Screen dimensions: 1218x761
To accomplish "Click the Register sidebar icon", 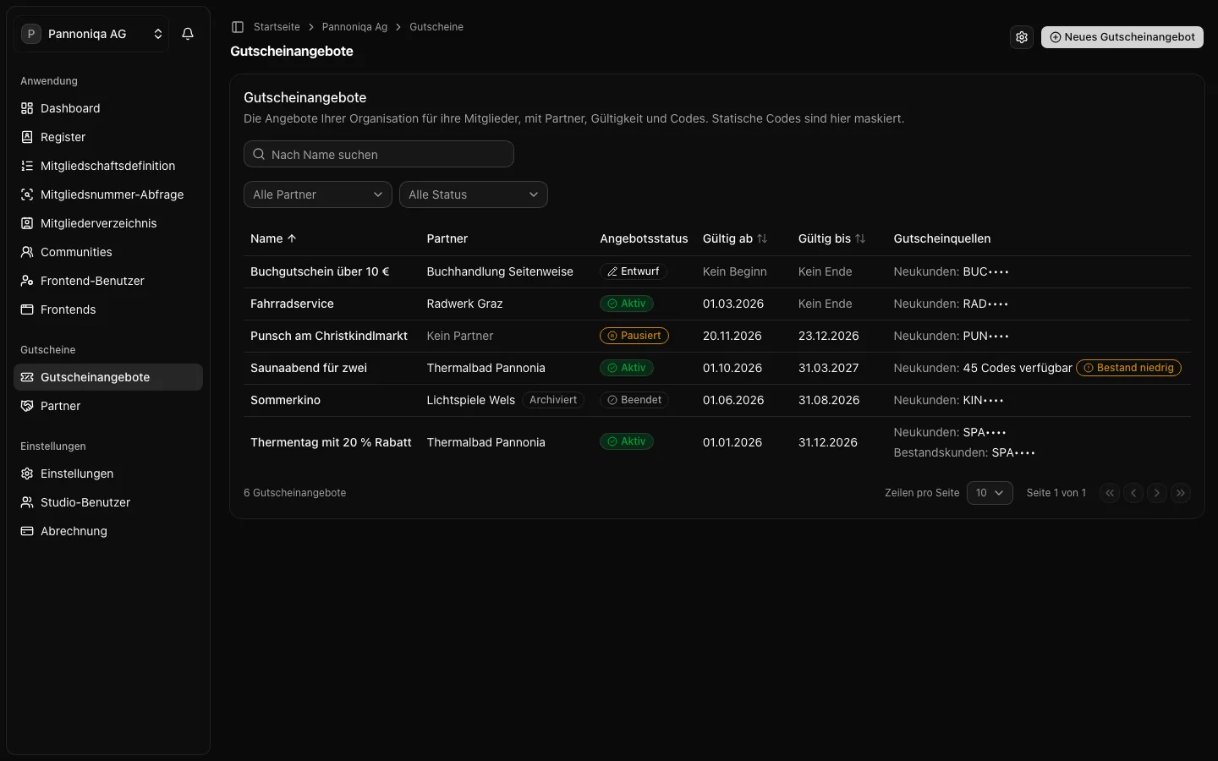I will point(27,137).
